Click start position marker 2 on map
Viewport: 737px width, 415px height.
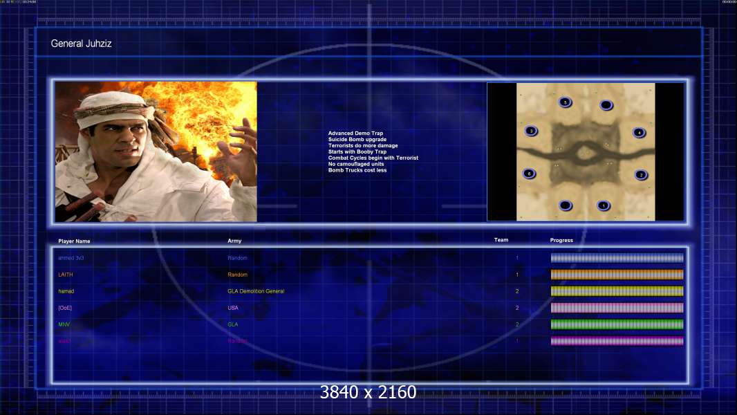coord(641,175)
